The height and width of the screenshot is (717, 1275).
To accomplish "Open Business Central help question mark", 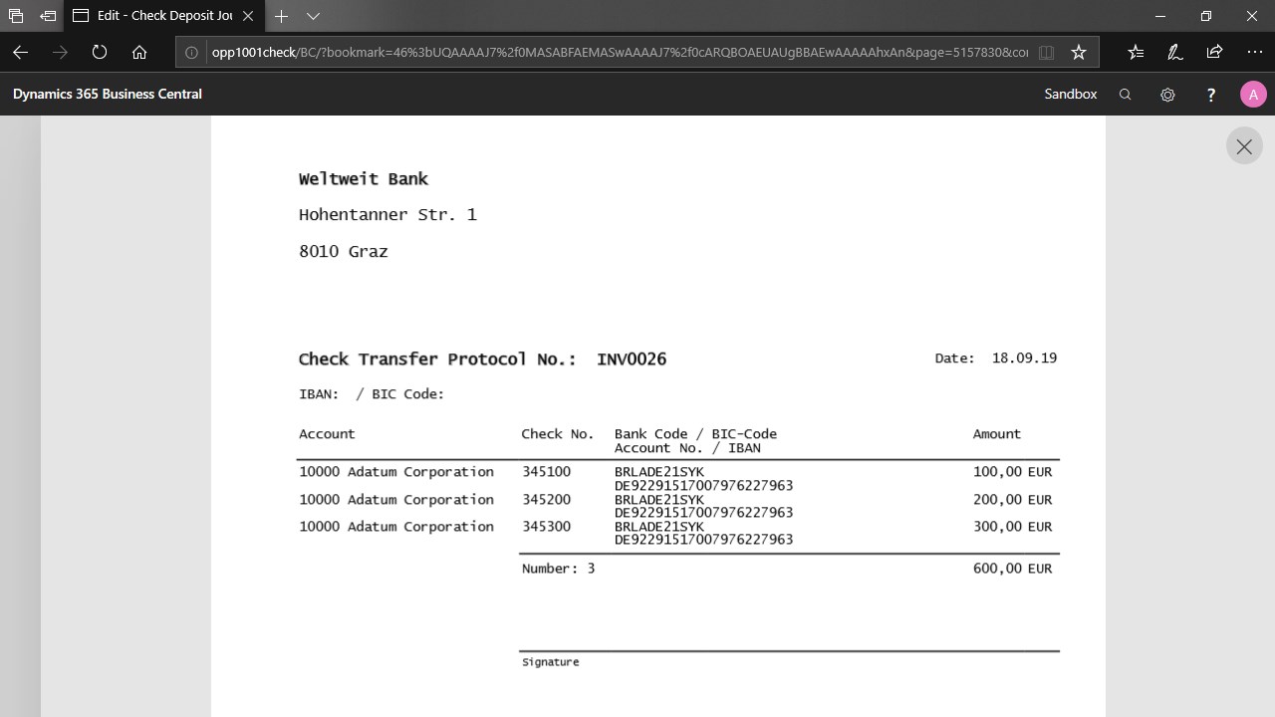I will [x=1211, y=95].
